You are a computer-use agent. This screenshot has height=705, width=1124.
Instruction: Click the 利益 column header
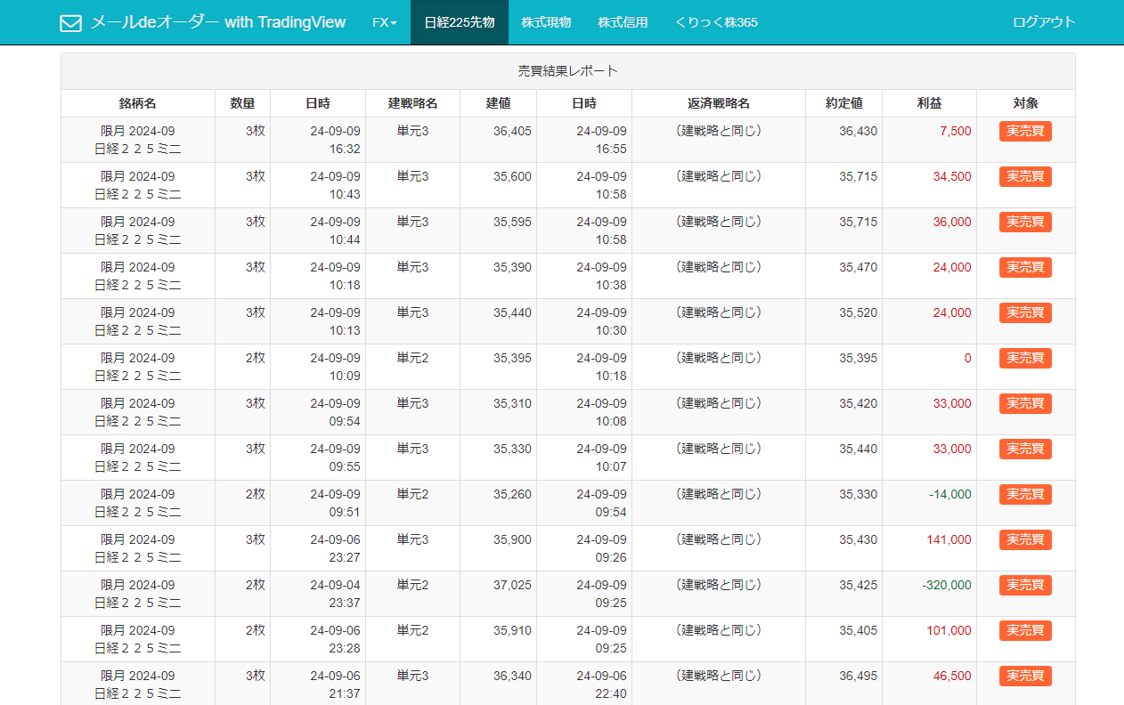(x=929, y=103)
